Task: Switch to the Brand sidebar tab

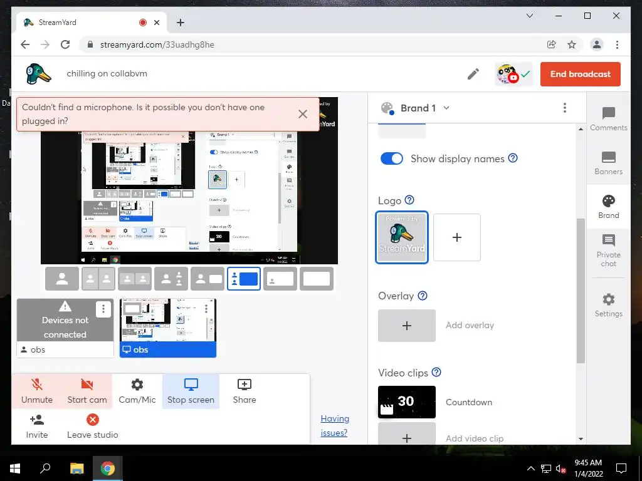Action: tap(608, 207)
